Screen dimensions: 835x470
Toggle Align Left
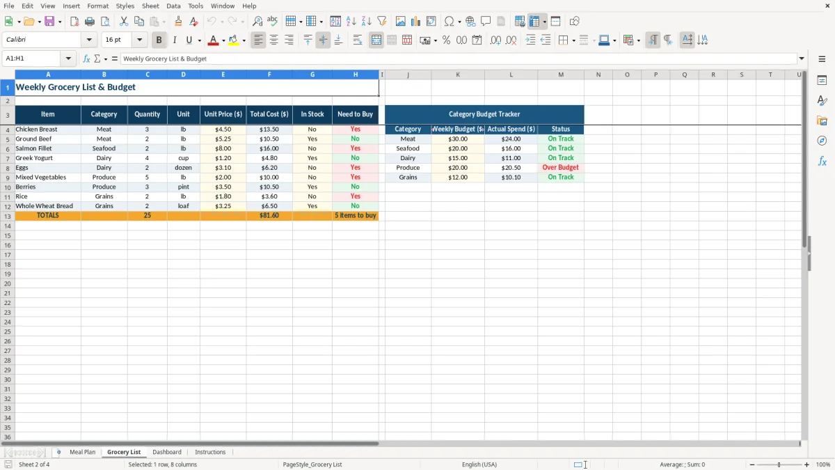pos(258,40)
